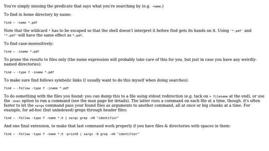
Task: Click 'To find case-insensitively' heading text
Action: 29,44
